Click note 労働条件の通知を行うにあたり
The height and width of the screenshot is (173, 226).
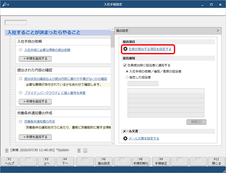coord(68,127)
